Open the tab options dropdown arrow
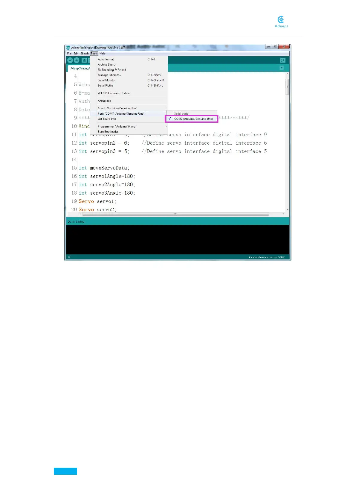 [x=282, y=68]
